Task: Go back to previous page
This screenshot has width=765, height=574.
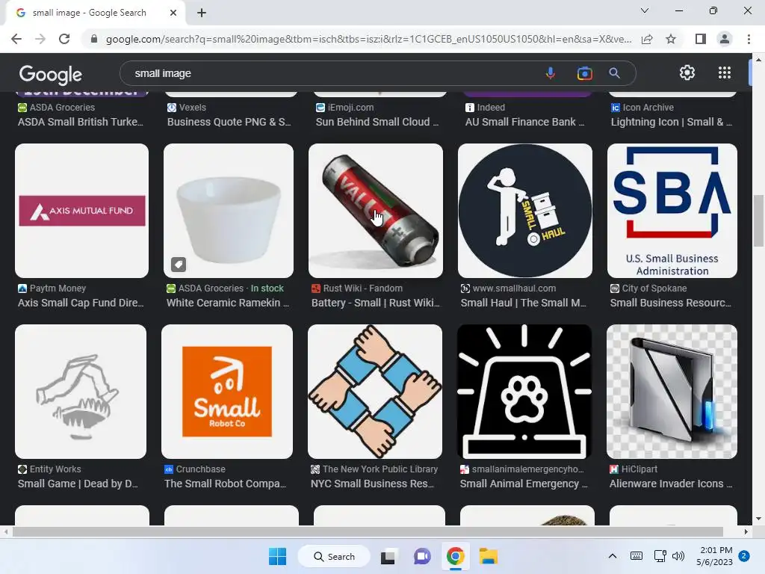Action: [16, 39]
